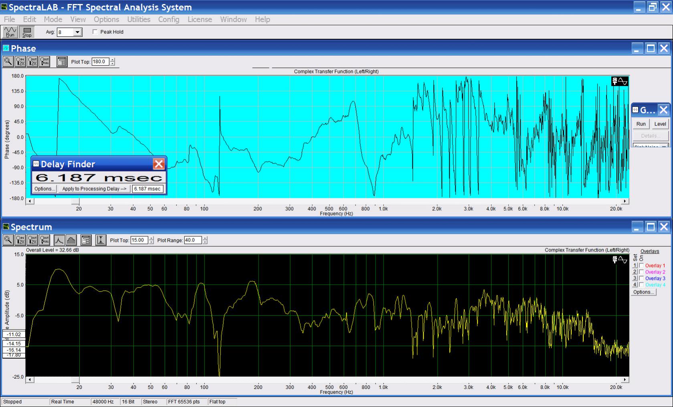This screenshot has width=673, height=407.
Task: Increase Phase Plot Top with up arrow
Action: point(113,60)
